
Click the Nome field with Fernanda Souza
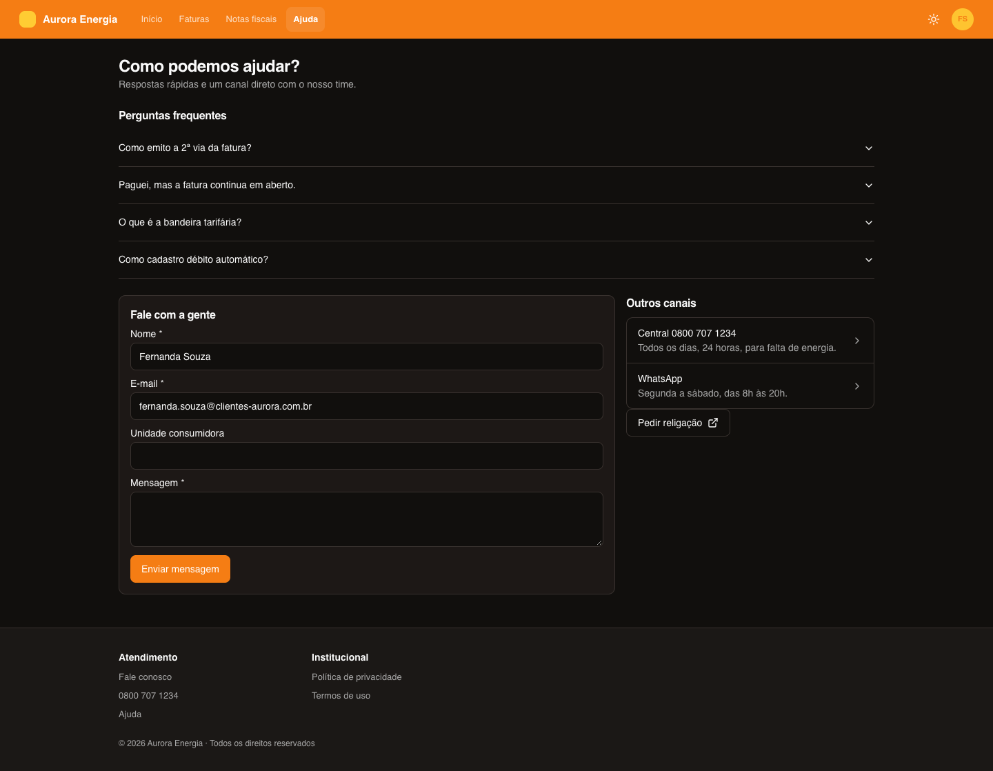367,357
